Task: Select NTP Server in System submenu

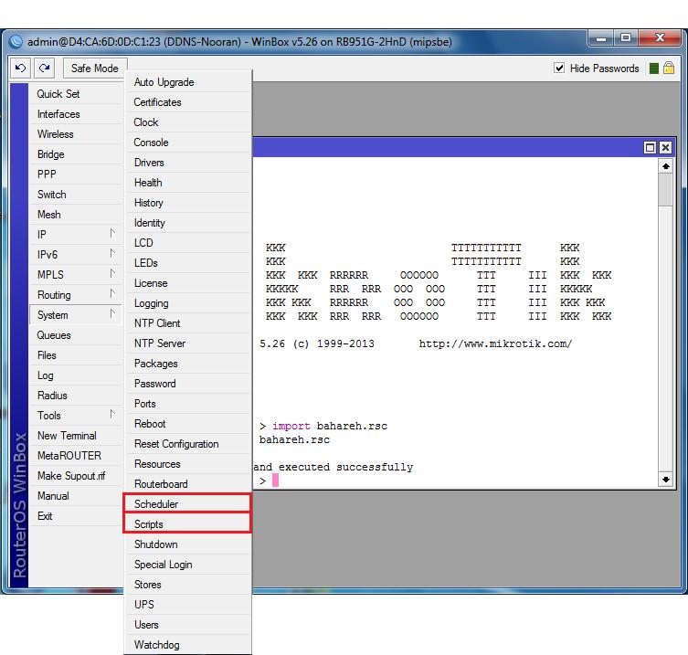Action: tap(188, 343)
